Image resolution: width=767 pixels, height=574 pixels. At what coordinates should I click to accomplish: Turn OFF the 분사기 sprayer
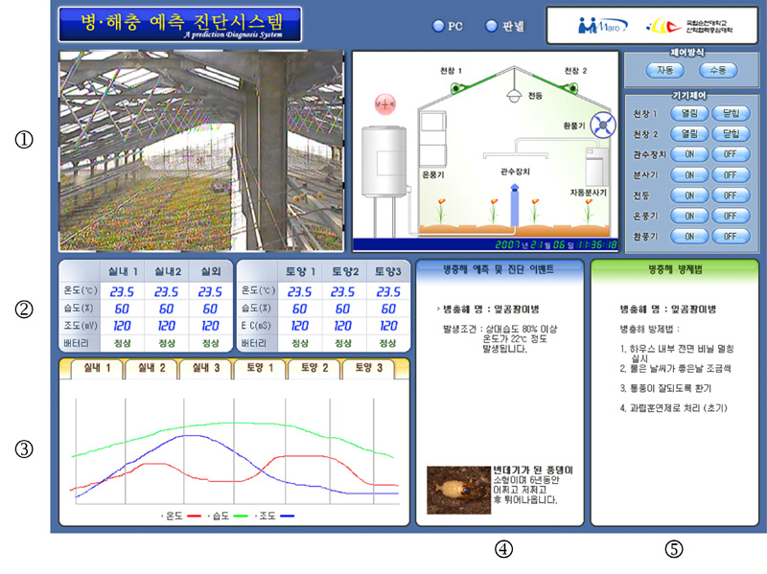(x=729, y=175)
